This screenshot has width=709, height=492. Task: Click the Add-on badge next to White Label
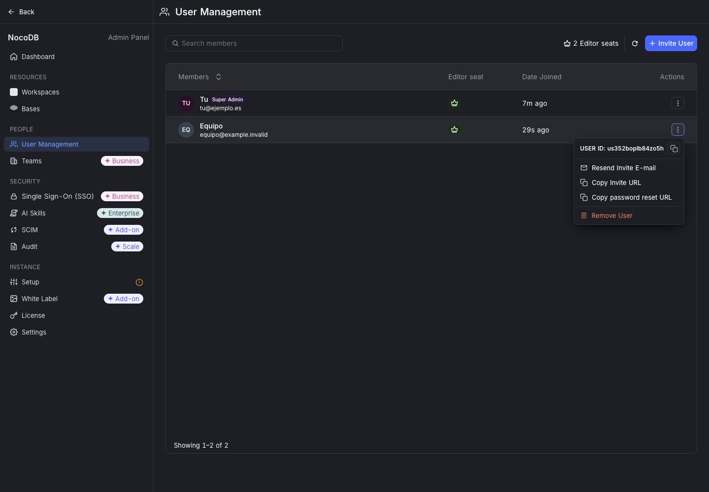pos(124,299)
